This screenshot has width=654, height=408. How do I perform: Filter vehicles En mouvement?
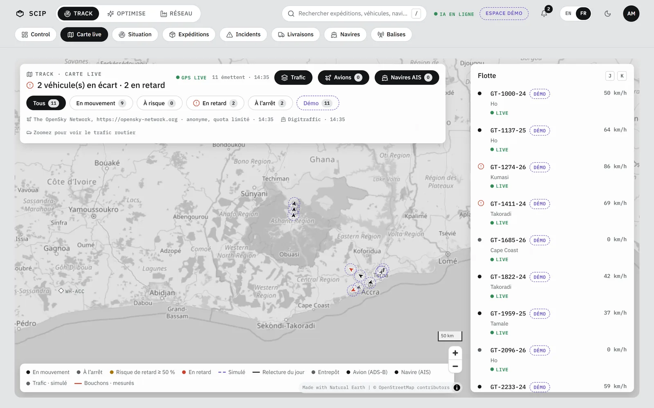pyautogui.click(x=101, y=103)
